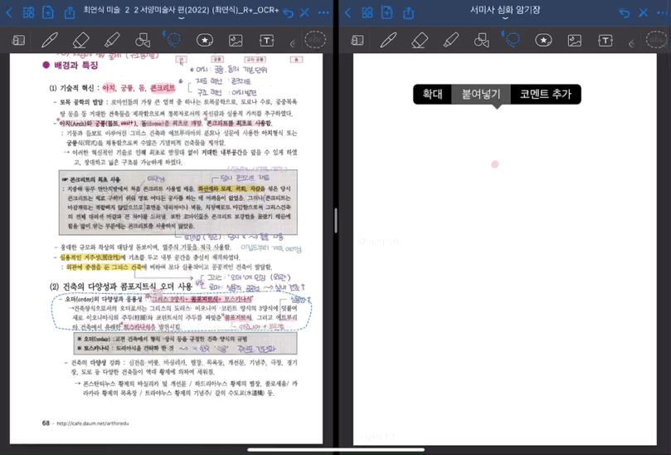Open the three-dot more menu in left pane
Viewport: 671px width, 455px height.
(323, 12)
